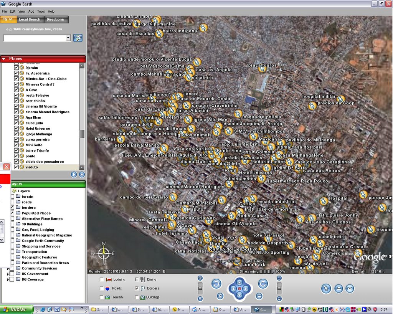The width and height of the screenshot is (393, 314).
Task: Pan the map left with the arrow
Action: coord(233,289)
